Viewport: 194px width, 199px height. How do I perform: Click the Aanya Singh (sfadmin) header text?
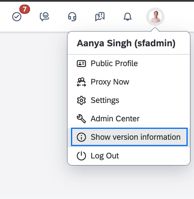126,43
